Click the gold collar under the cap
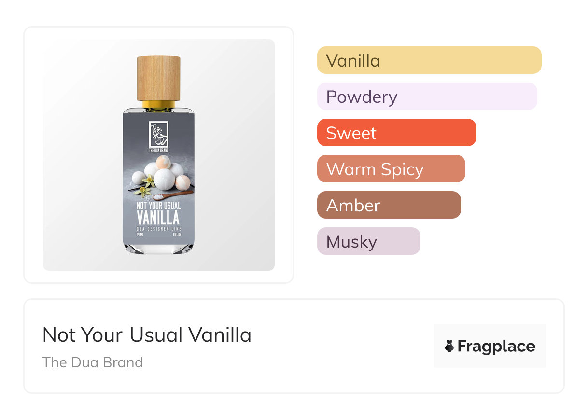This screenshot has height=417, width=588. tap(158, 104)
